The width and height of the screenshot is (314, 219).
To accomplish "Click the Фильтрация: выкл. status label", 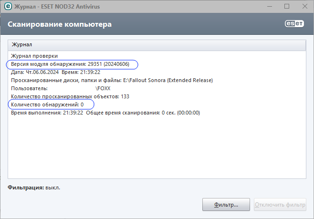I will 34,188.
